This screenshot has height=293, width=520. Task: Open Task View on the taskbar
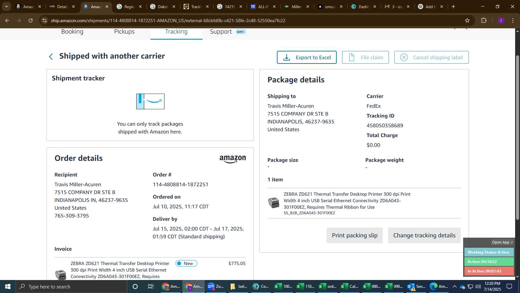pyautogui.click(x=151, y=286)
